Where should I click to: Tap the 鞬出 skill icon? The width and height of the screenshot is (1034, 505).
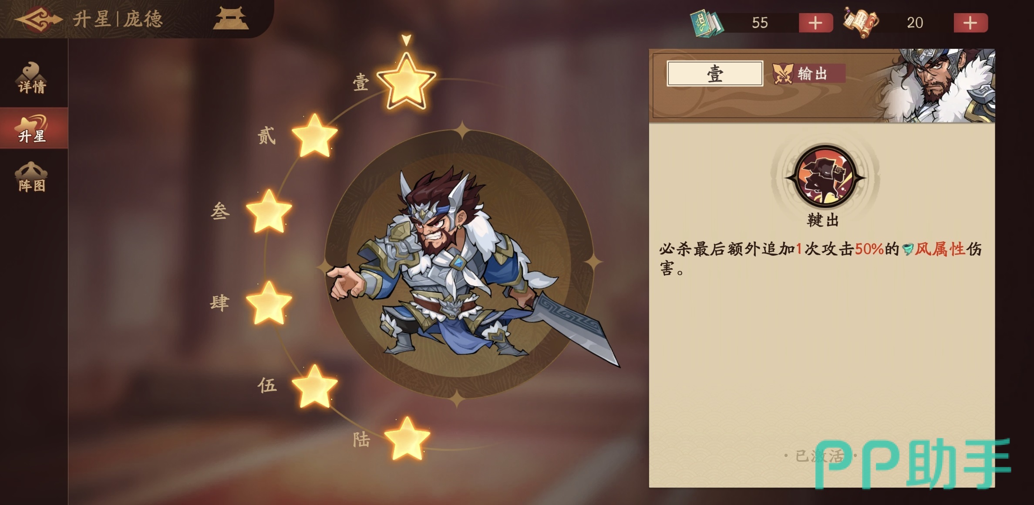click(825, 177)
